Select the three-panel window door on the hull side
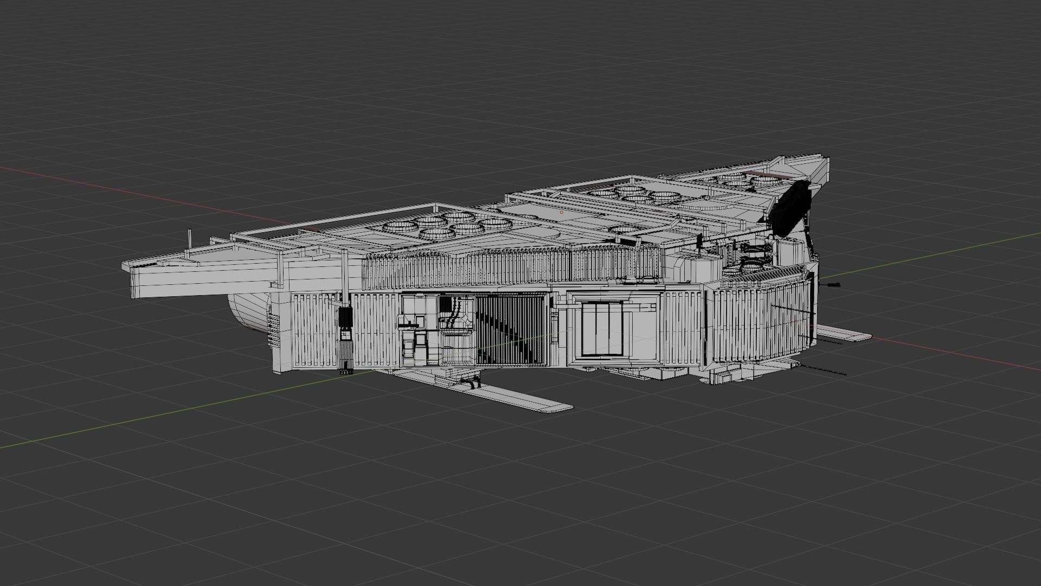This screenshot has width=1041, height=586. tap(601, 329)
